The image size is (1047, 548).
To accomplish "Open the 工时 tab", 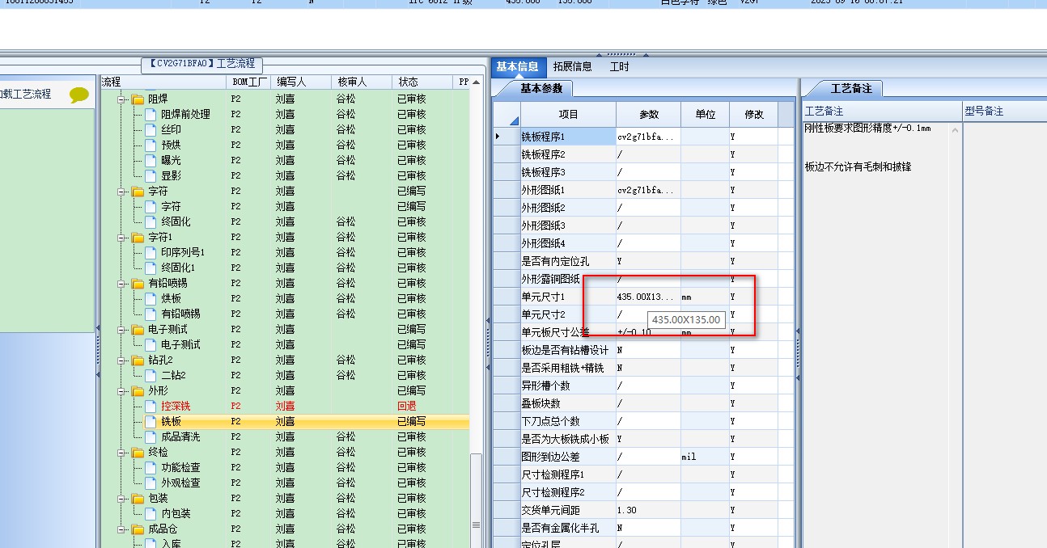I will click(619, 67).
